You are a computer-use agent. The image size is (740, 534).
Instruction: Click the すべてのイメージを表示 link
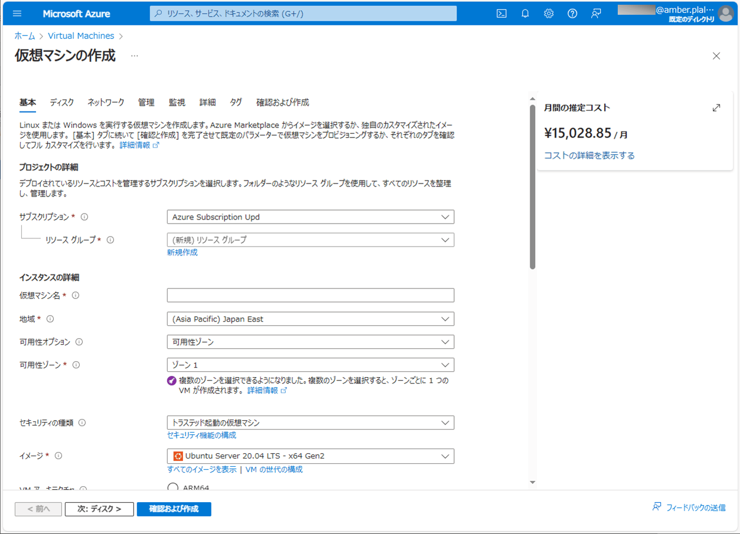[x=202, y=470]
